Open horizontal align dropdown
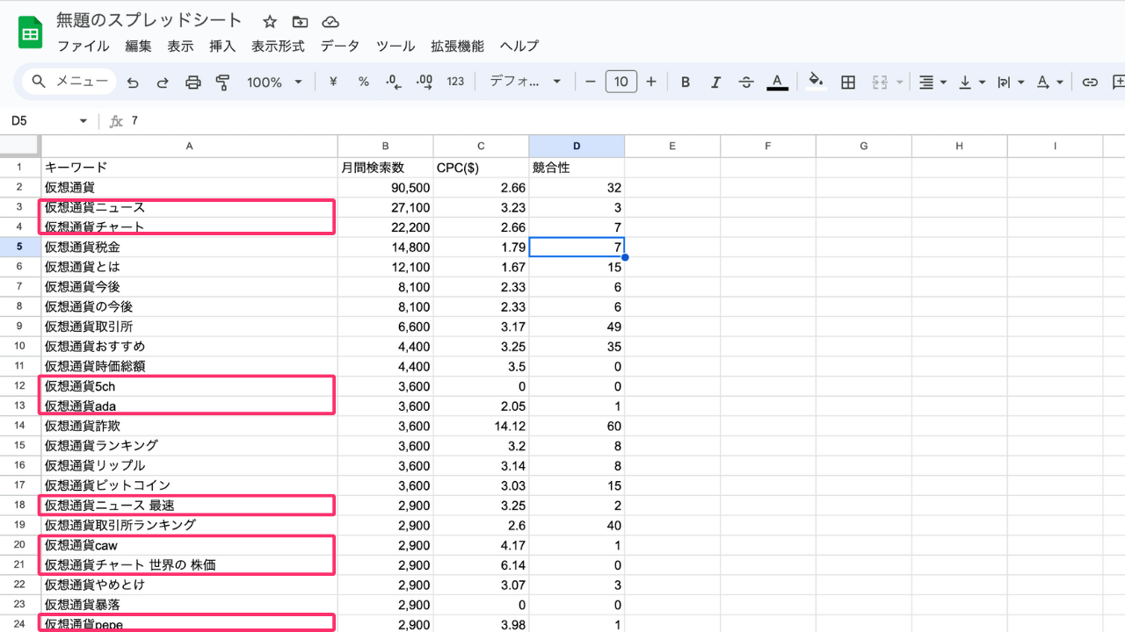Viewport: 1125px width, 632px height. tap(932, 82)
